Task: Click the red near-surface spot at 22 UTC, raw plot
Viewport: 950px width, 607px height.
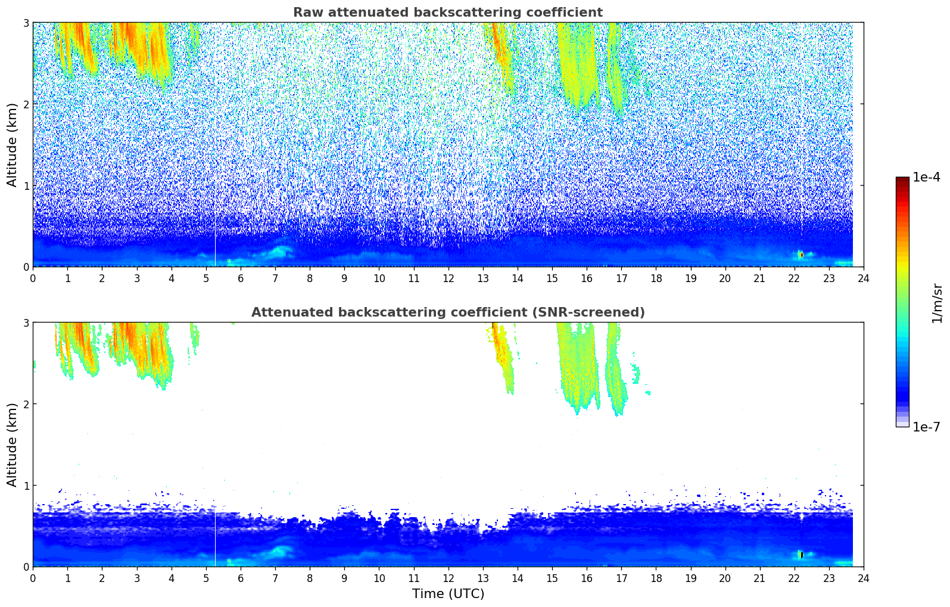Action: (801, 255)
